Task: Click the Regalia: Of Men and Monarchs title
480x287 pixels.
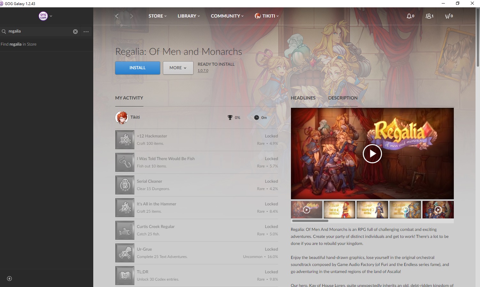Action: 179,52
